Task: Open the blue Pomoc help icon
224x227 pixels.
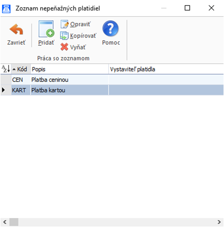Action: (x=111, y=29)
